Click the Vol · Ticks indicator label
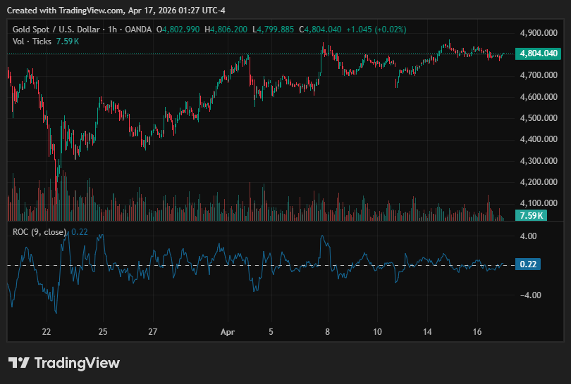The height and width of the screenshot is (384, 571). 32,41
